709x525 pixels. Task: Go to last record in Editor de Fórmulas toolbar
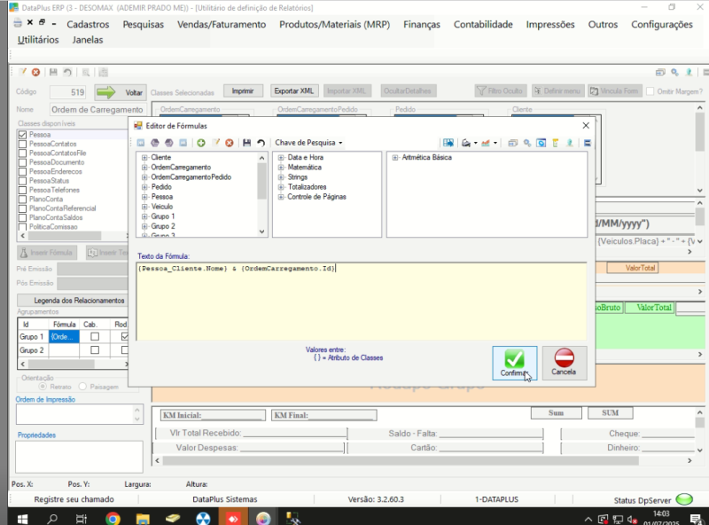(x=183, y=143)
